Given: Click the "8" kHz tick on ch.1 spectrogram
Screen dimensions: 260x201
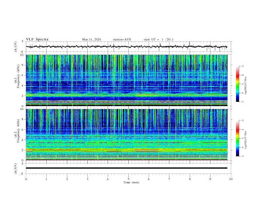Looking at the screenshot, I should click(x=23, y=65).
